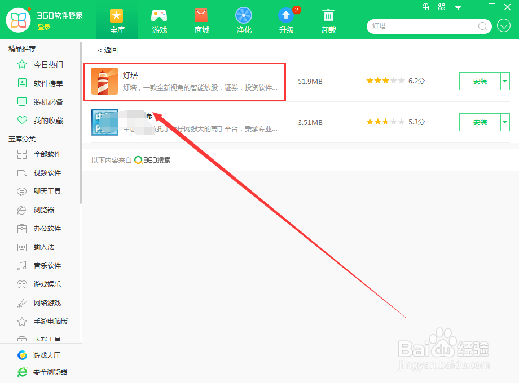Image resolution: width=519 pixels, height=383 pixels.
Task: Open the 灯塔 app title
Action: 130,75
